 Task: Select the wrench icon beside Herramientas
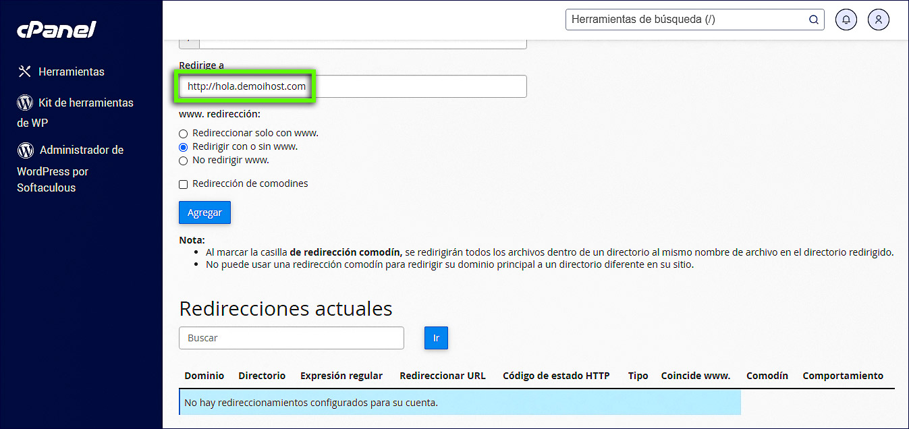[24, 71]
